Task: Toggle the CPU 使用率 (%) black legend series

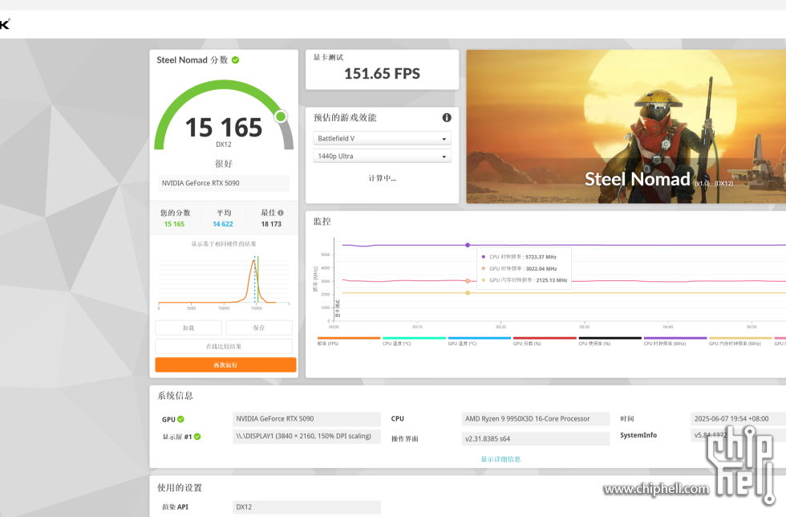Action: click(610, 341)
